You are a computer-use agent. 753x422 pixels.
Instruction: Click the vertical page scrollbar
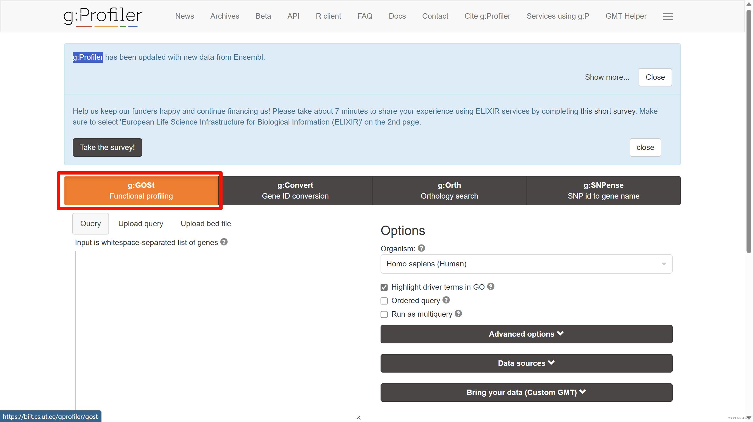748,131
